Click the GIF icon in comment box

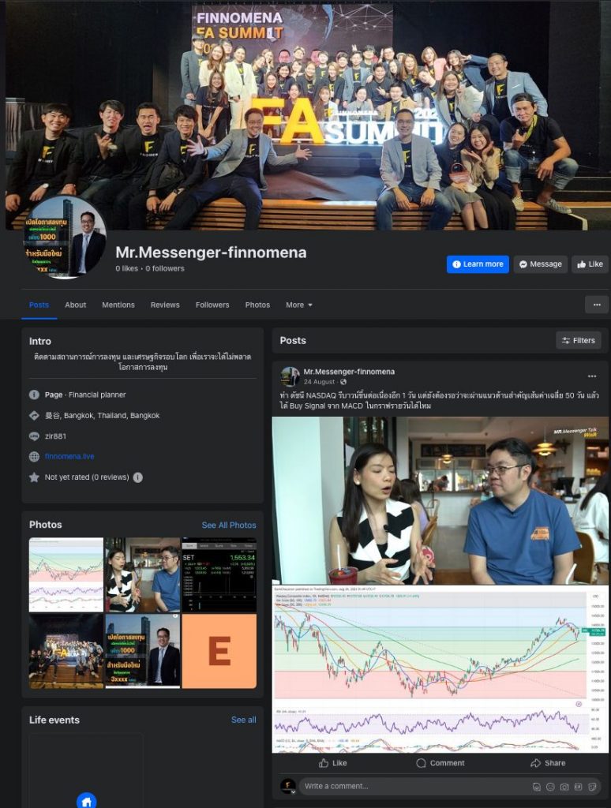(577, 787)
